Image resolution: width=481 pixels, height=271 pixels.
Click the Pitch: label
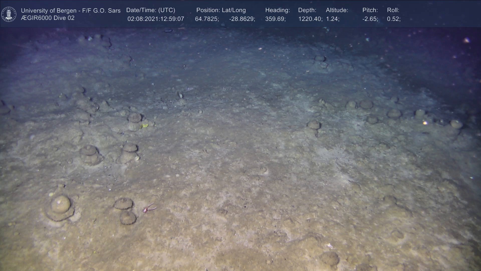370,10
